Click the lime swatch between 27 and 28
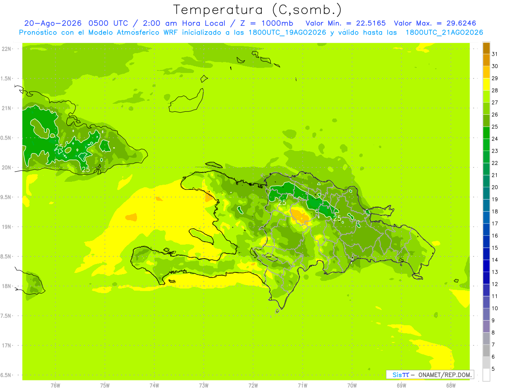The width and height of the screenshot is (506, 391). point(486,97)
